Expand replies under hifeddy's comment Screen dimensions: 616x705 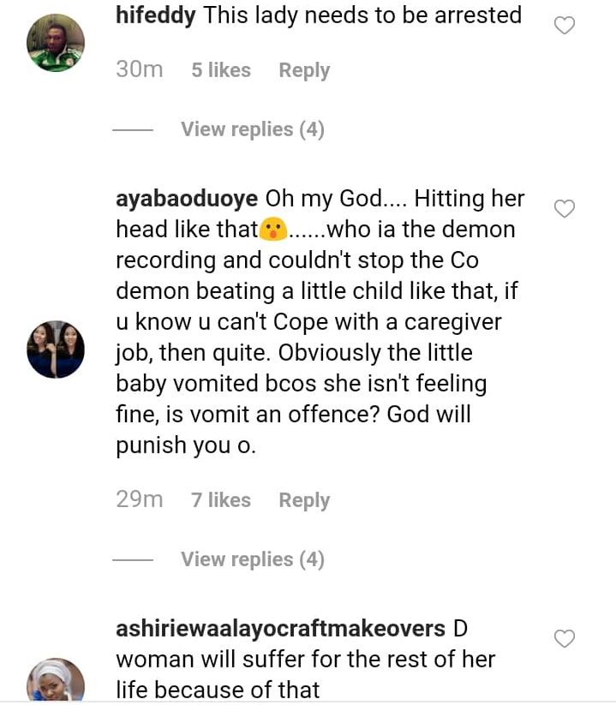(x=252, y=129)
